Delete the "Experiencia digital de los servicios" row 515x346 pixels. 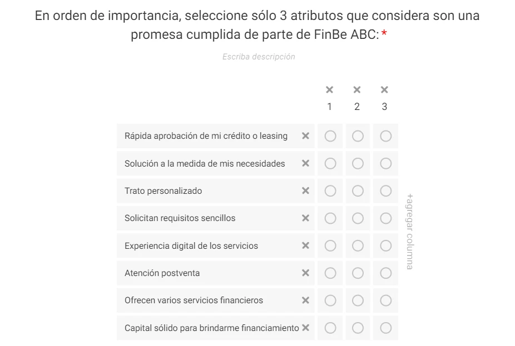point(305,245)
